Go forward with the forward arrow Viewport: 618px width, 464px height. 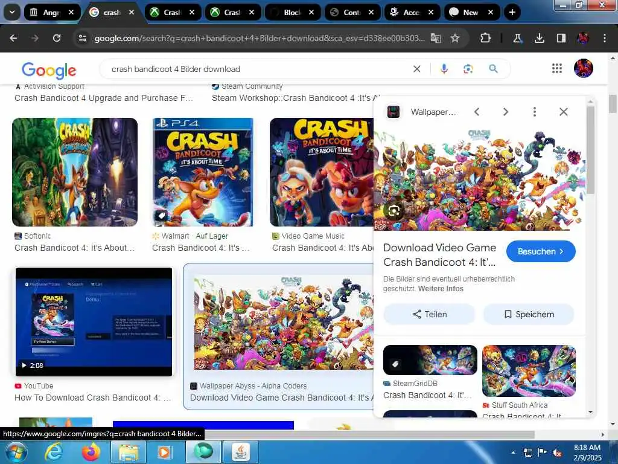pyautogui.click(x=35, y=38)
